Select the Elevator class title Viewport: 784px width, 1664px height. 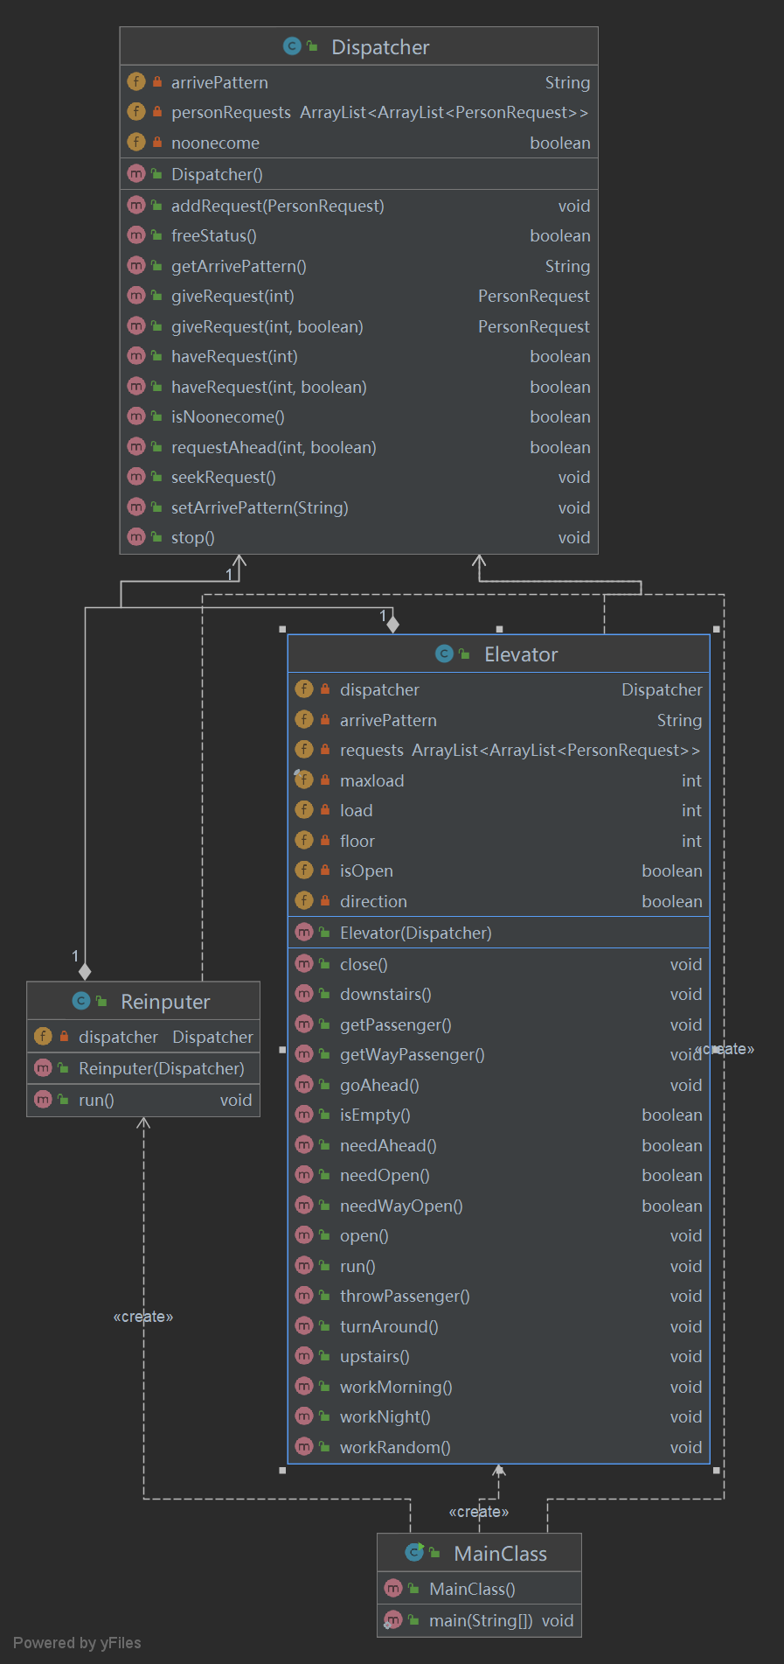coord(521,654)
